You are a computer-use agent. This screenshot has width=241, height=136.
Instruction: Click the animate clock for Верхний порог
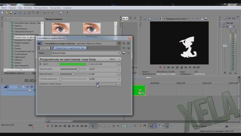point(119,74)
